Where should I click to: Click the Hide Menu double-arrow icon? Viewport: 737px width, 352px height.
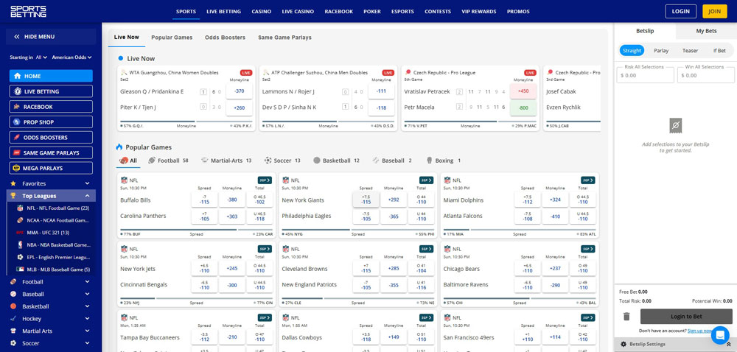click(16, 36)
